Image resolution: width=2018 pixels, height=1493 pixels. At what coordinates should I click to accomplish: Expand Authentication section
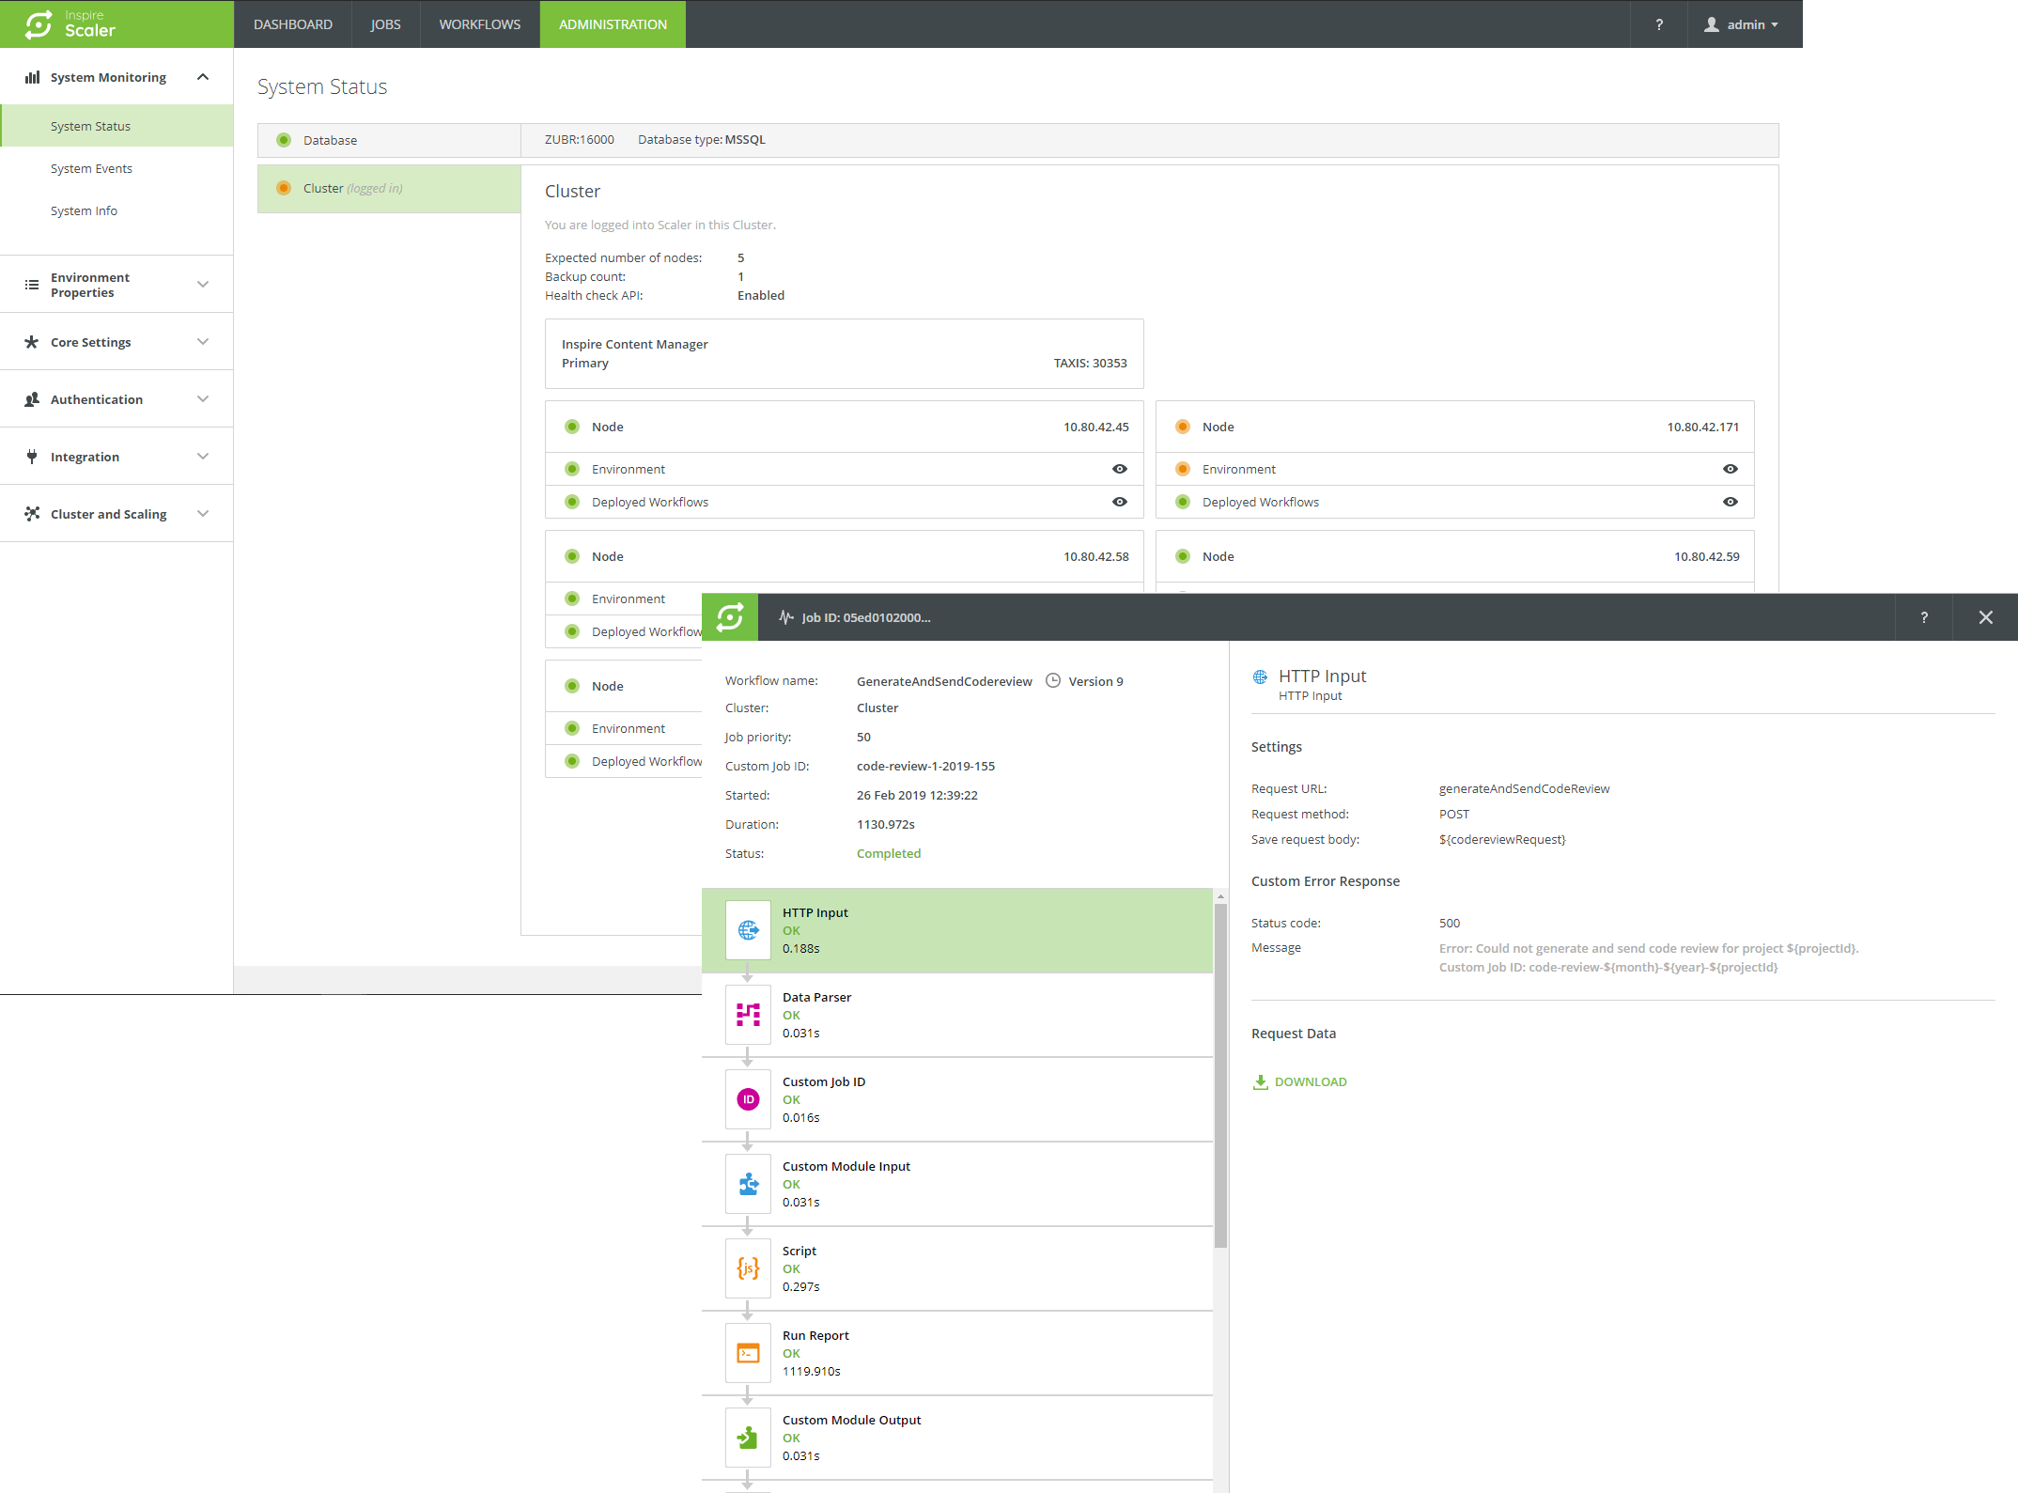(x=203, y=399)
